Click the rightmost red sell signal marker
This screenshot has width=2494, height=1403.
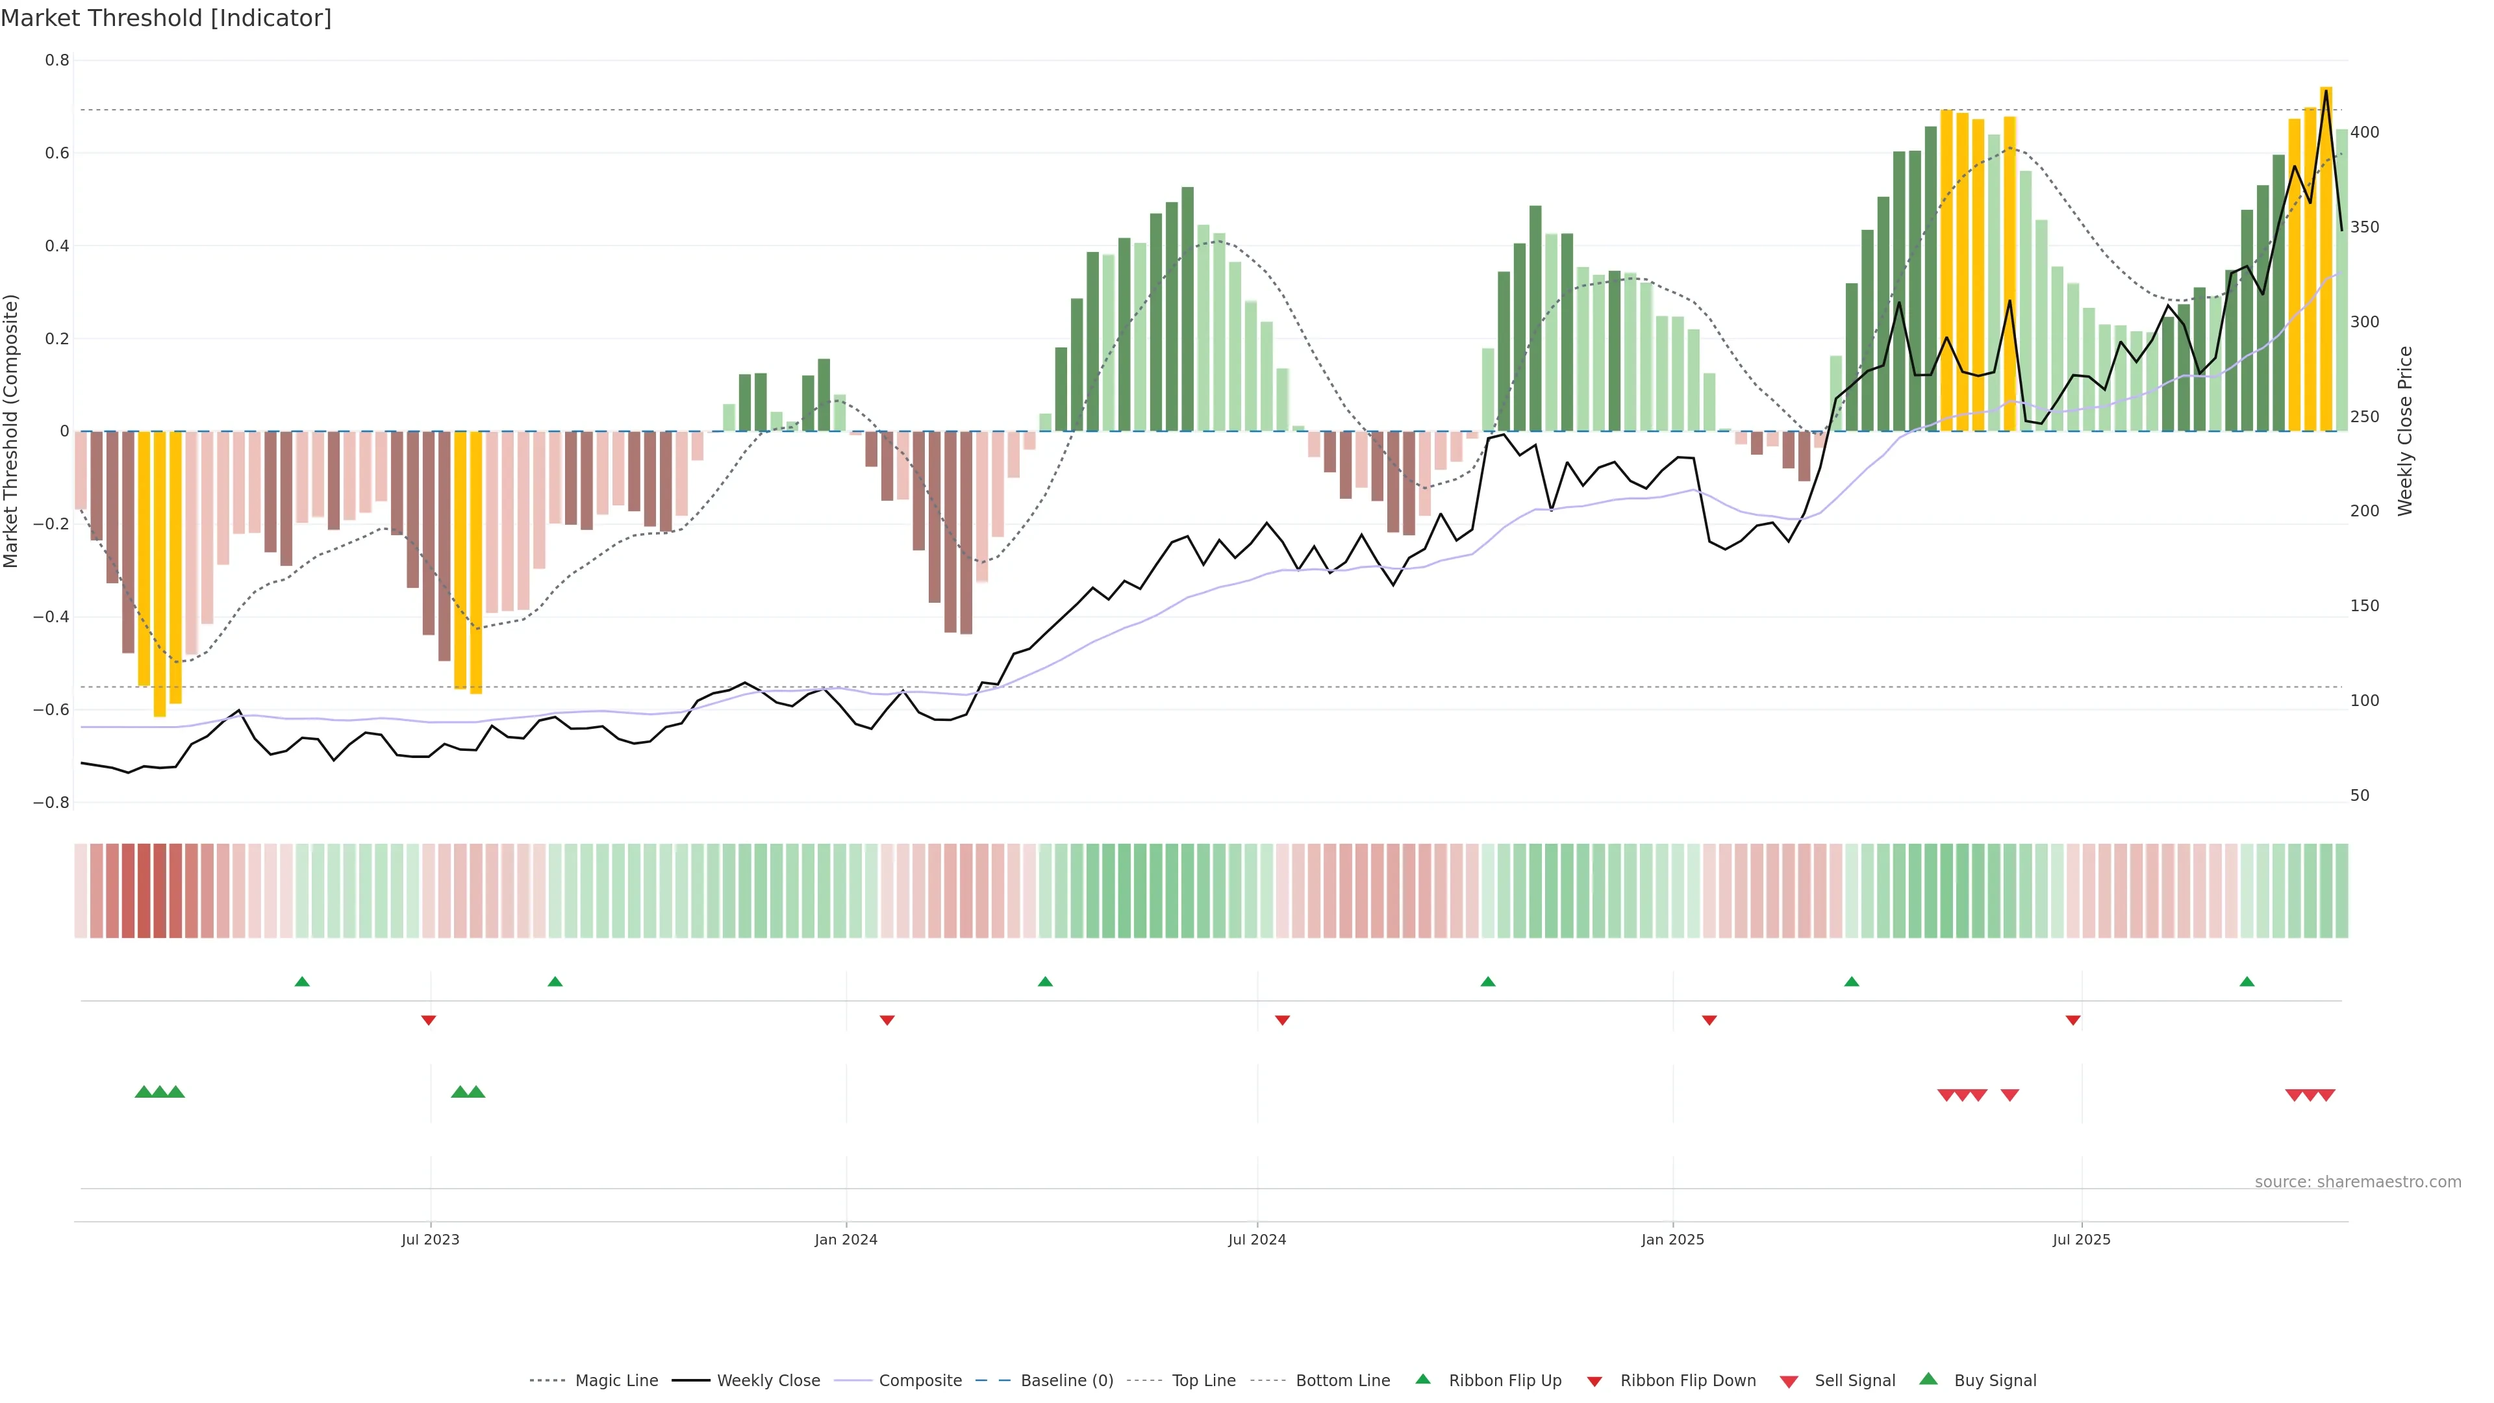[x=2326, y=1095]
